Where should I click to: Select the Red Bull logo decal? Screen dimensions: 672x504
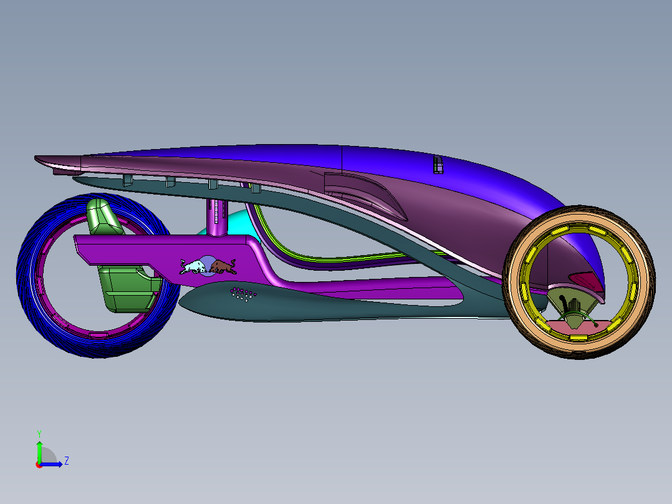208,266
